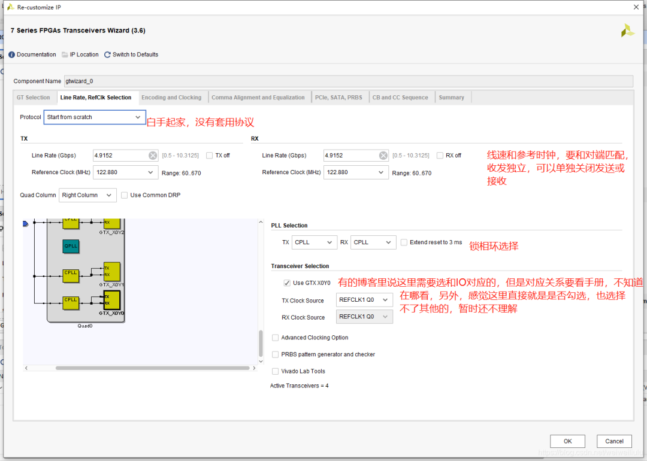Click the CPLL block beside GTX_X0Y1
The width and height of the screenshot is (647, 461).
click(71, 276)
